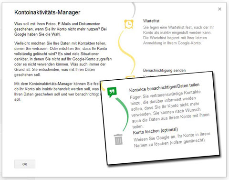Select the 'Benachrichtigung senden' heading

click(164, 70)
